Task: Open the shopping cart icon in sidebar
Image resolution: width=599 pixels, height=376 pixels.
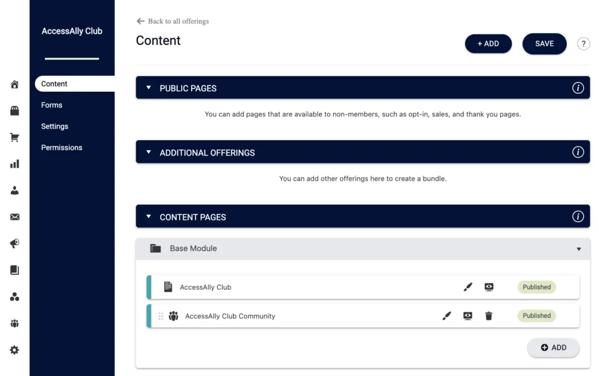Action: click(15, 137)
